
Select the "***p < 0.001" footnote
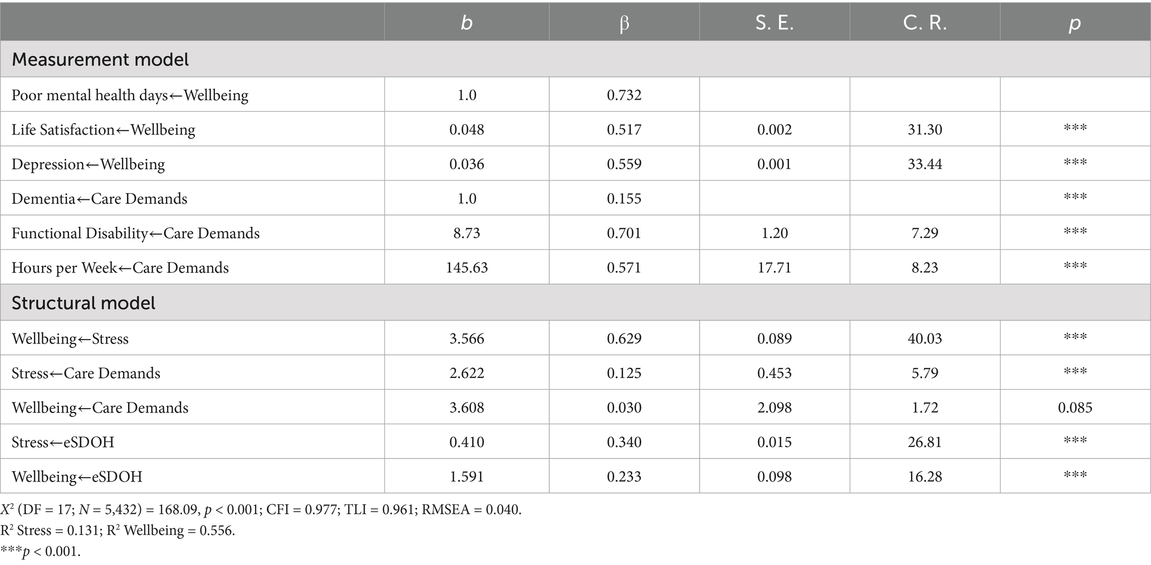(41, 552)
